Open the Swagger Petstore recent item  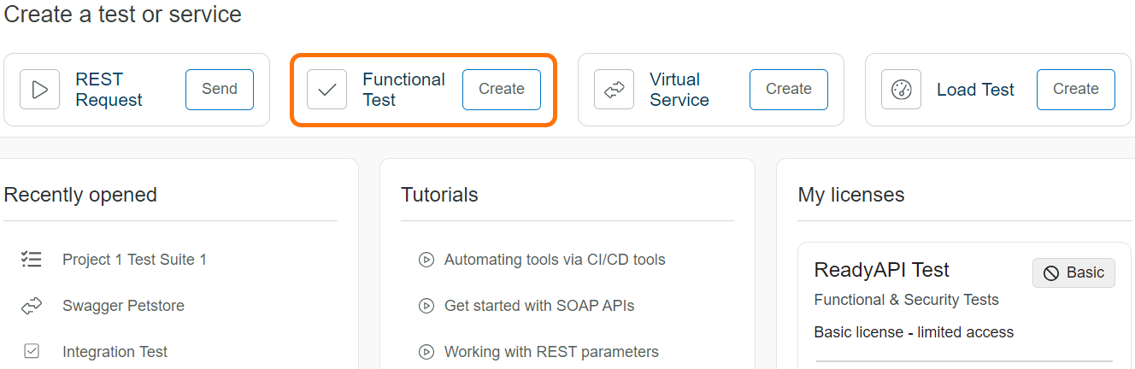pyautogui.click(x=123, y=306)
